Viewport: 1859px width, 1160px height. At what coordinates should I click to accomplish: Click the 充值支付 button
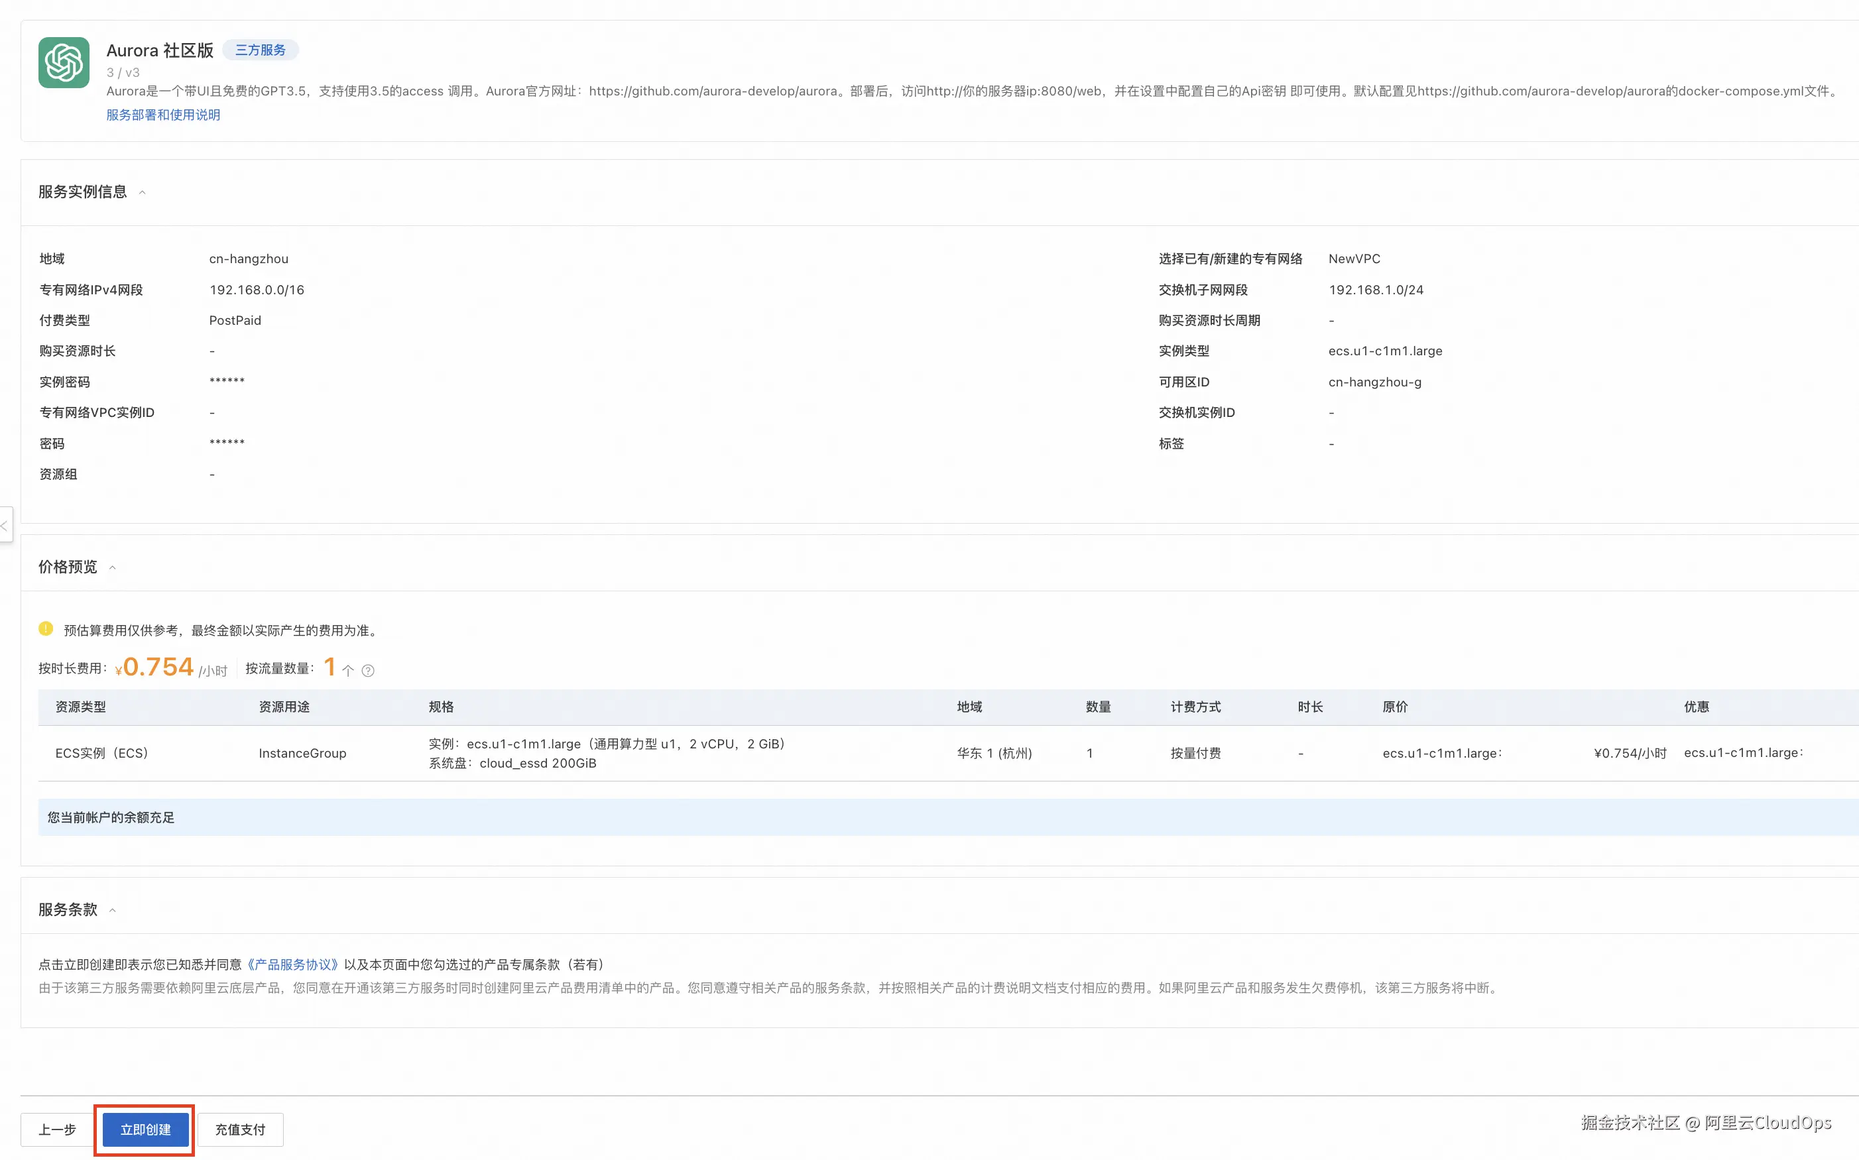[x=240, y=1130]
